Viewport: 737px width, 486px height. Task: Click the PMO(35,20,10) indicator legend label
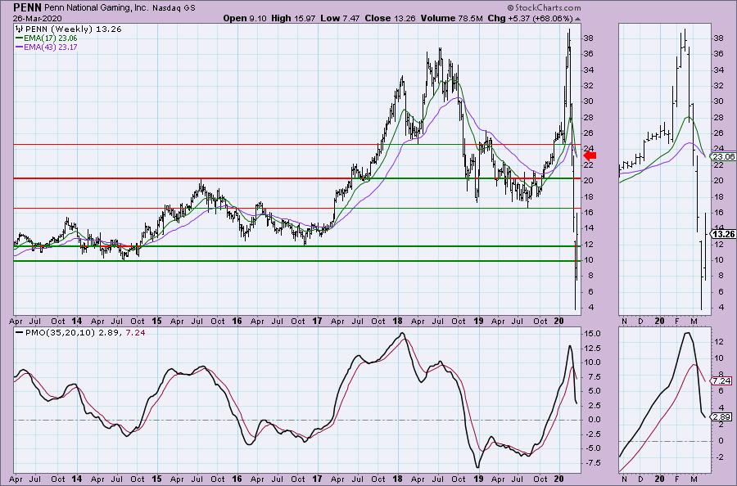click(58, 332)
